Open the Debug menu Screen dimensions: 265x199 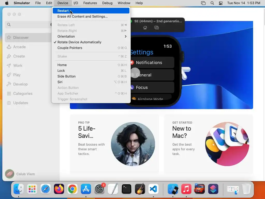pyautogui.click(x=107, y=3)
